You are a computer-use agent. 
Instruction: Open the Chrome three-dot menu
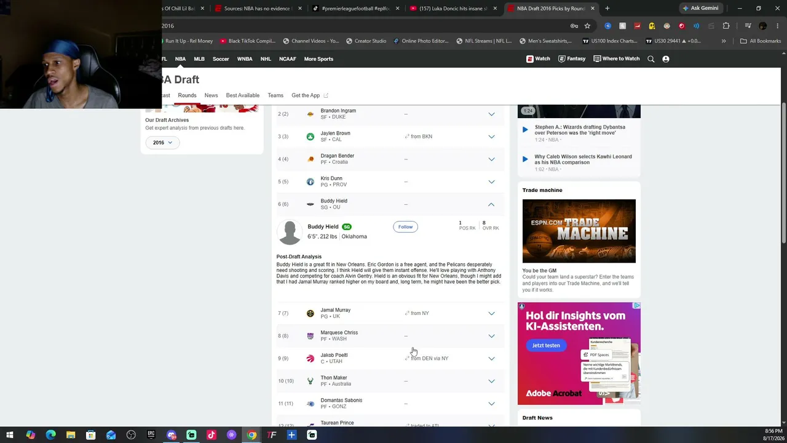point(777,26)
